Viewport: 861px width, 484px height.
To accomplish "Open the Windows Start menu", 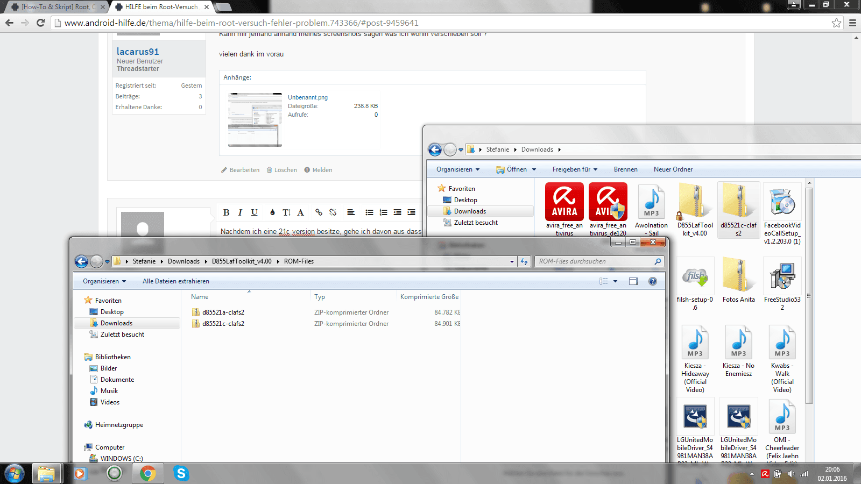I will click(15, 473).
